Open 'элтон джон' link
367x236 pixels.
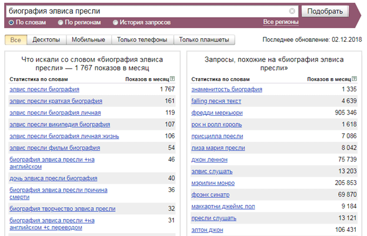point(207,230)
